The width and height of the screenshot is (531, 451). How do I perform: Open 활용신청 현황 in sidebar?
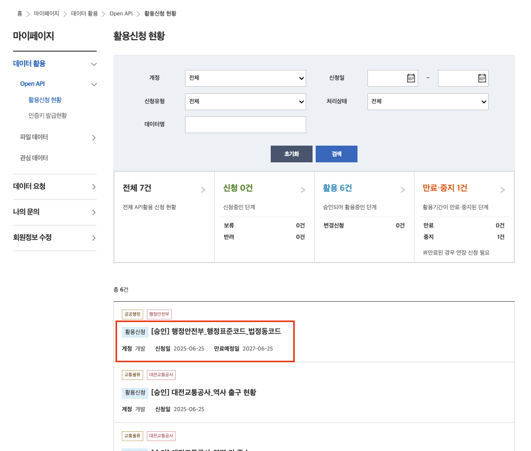click(45, 100)
